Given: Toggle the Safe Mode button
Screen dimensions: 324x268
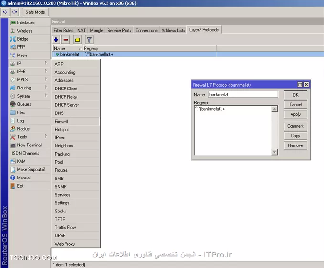Looking at the screenshot, I should (x=35, y=12).
